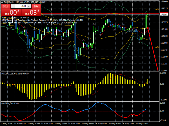Click the trendline scale value 2.053
Image resolution: width=169 pixels, height=126 pixels.
click(x=163, y=103)
